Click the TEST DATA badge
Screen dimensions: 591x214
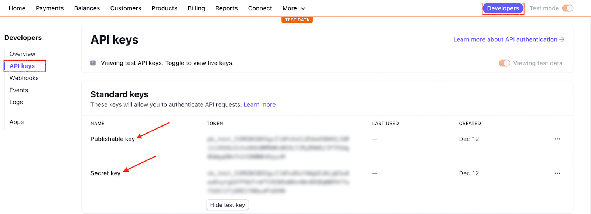pyautogui.click(x=297, y=20)
